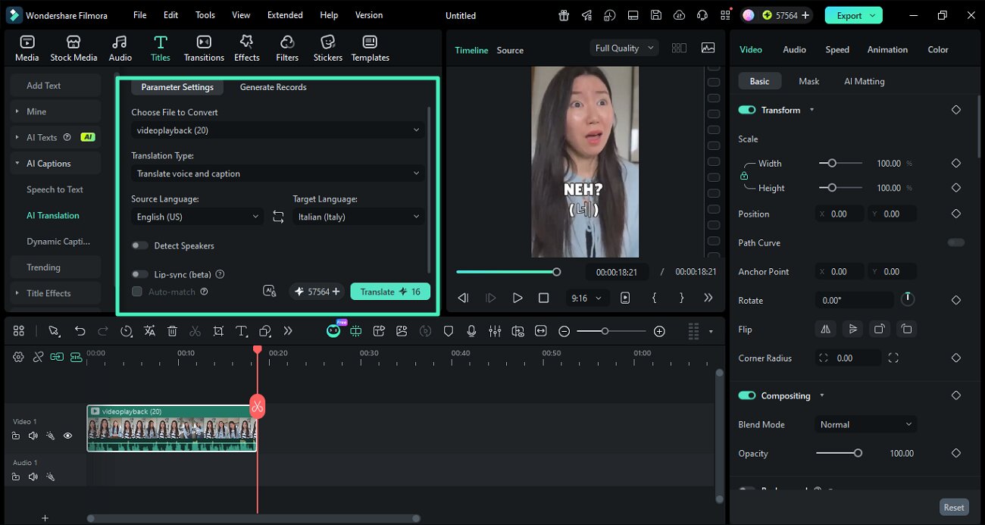Select Speech to Text in sidebar
985x525 pixels.
(55, 189)
